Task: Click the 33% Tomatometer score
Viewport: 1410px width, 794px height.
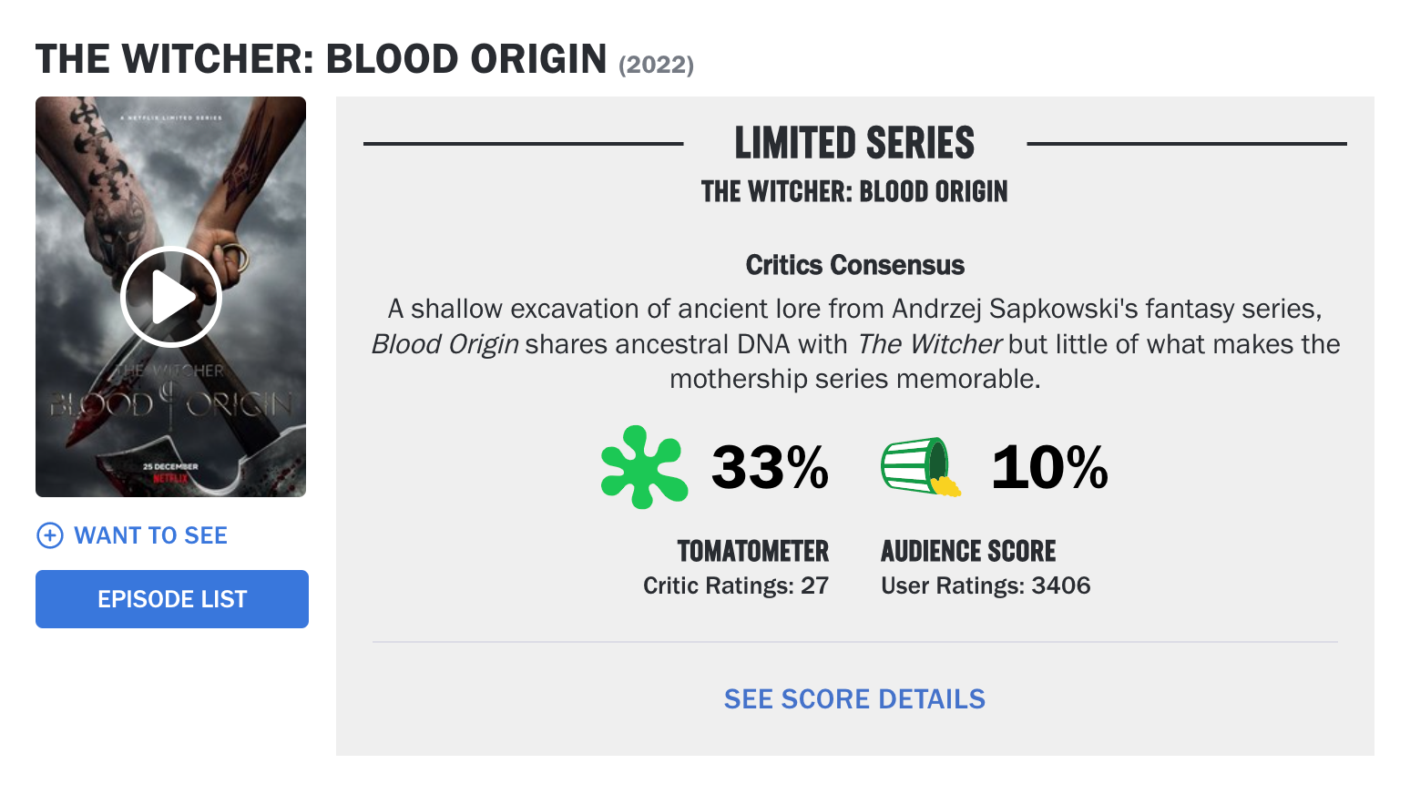Action: tap(770, 467)
